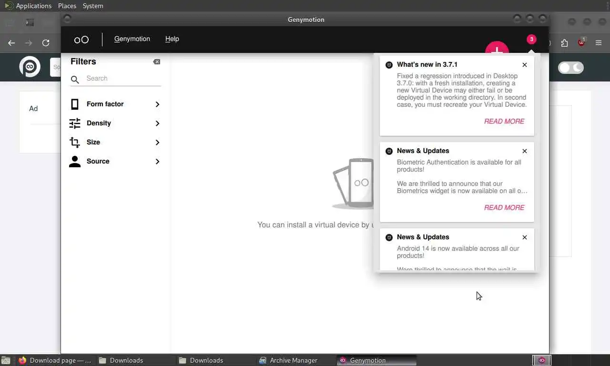
Task: Toggle the dark mode switch on webpage
Action: pos(571,68)
